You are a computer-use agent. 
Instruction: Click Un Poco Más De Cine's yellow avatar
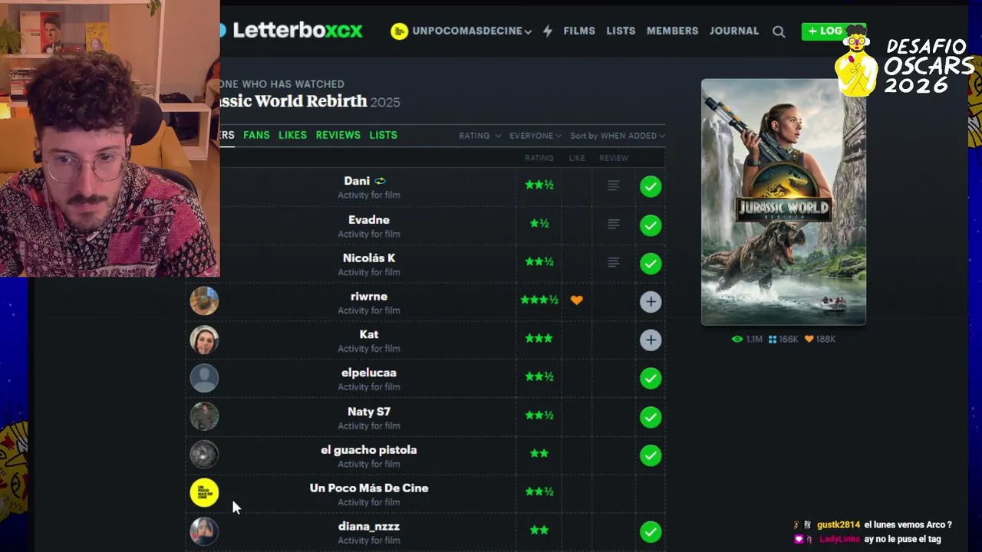click(x=204, y=493)
